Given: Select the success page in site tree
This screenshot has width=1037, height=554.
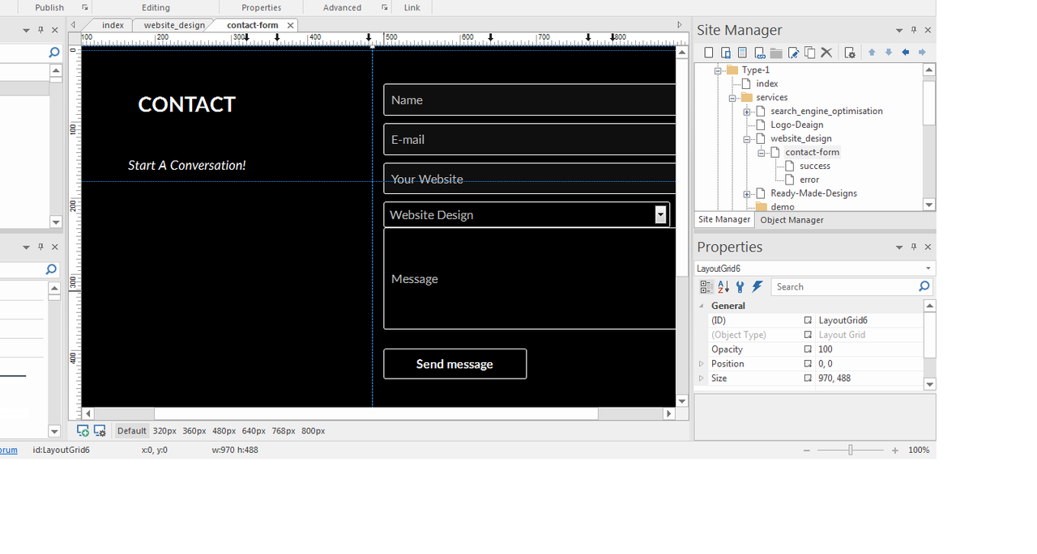Looking at the screenshot, I should pyautogui.click(x=814, y=166).
